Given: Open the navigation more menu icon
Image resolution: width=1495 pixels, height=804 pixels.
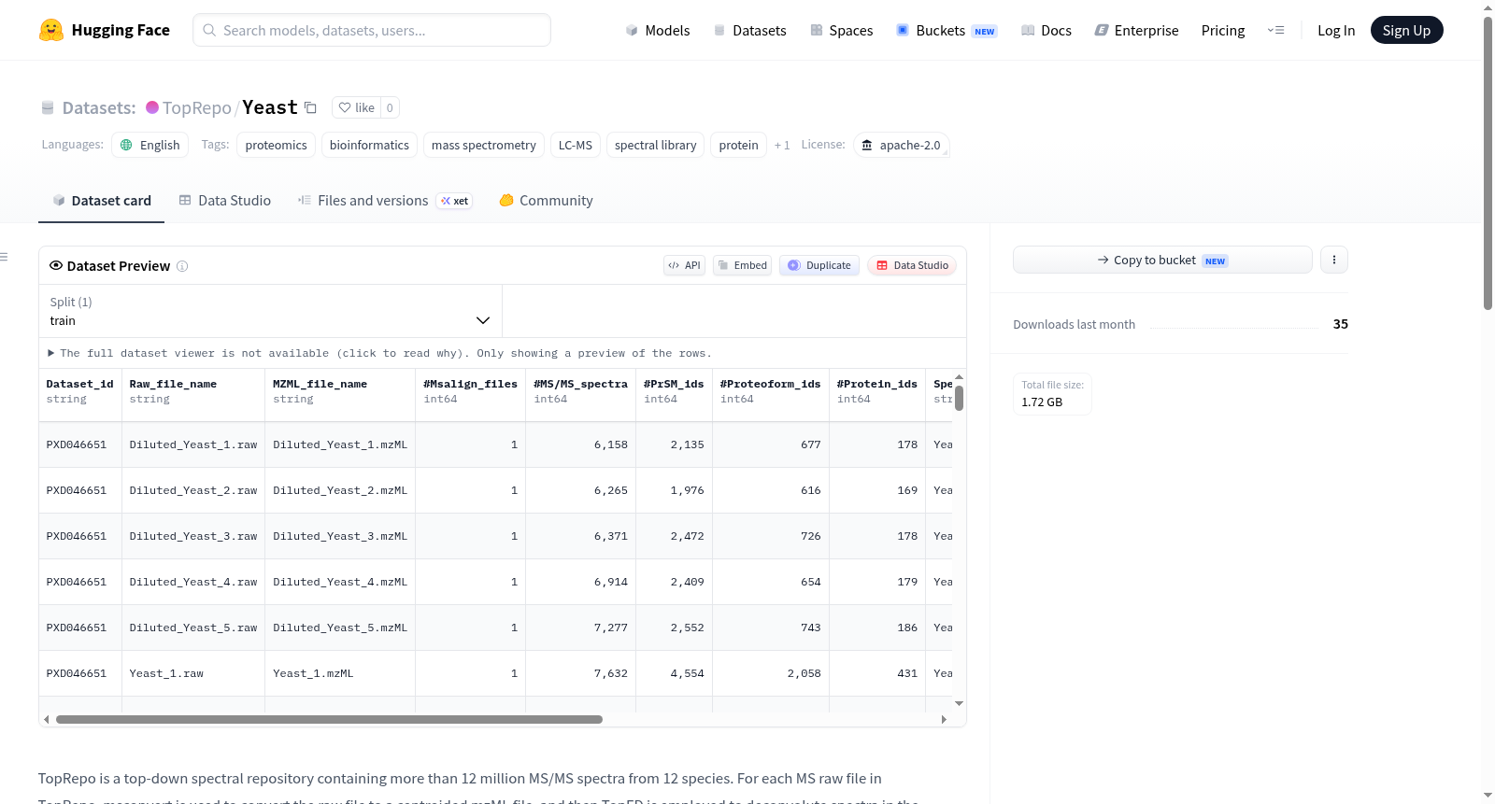Looking at the screenshot, I should (x=1275, y=30).
